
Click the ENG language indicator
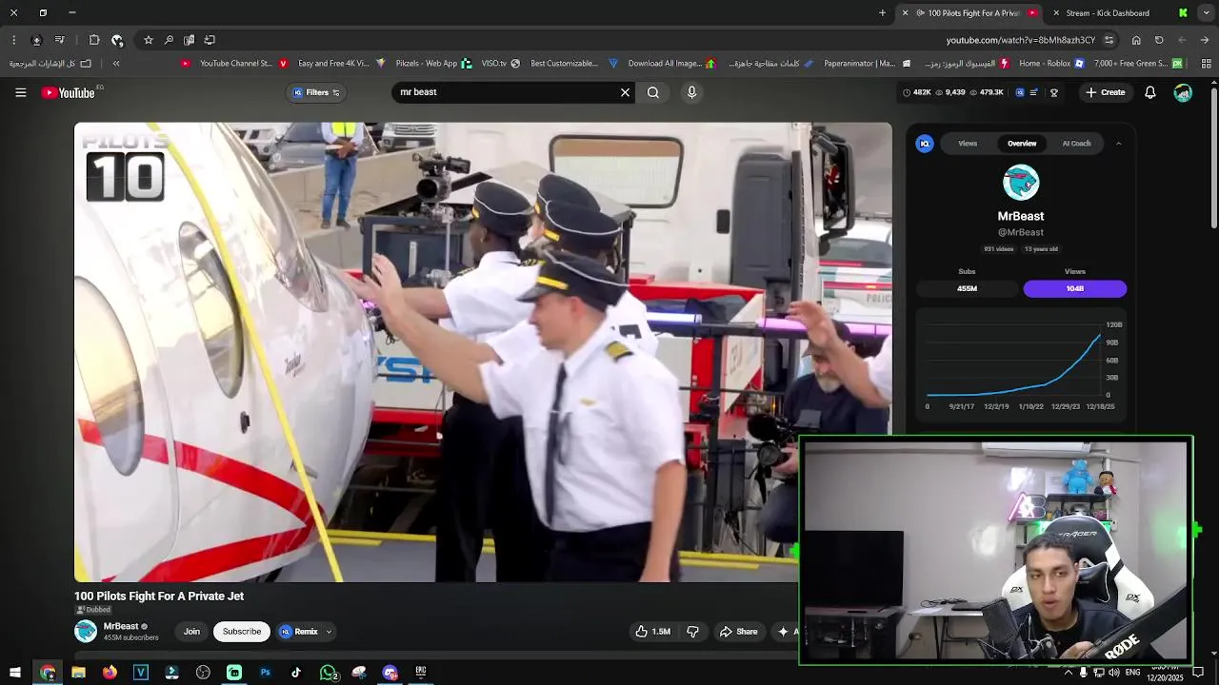[x=1132, y=673]
